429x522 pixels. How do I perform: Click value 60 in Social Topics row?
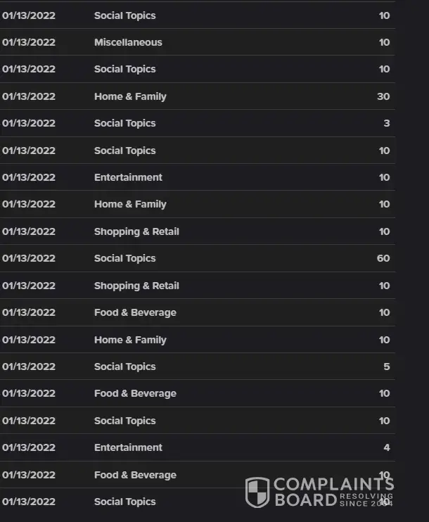coord(383,258)
